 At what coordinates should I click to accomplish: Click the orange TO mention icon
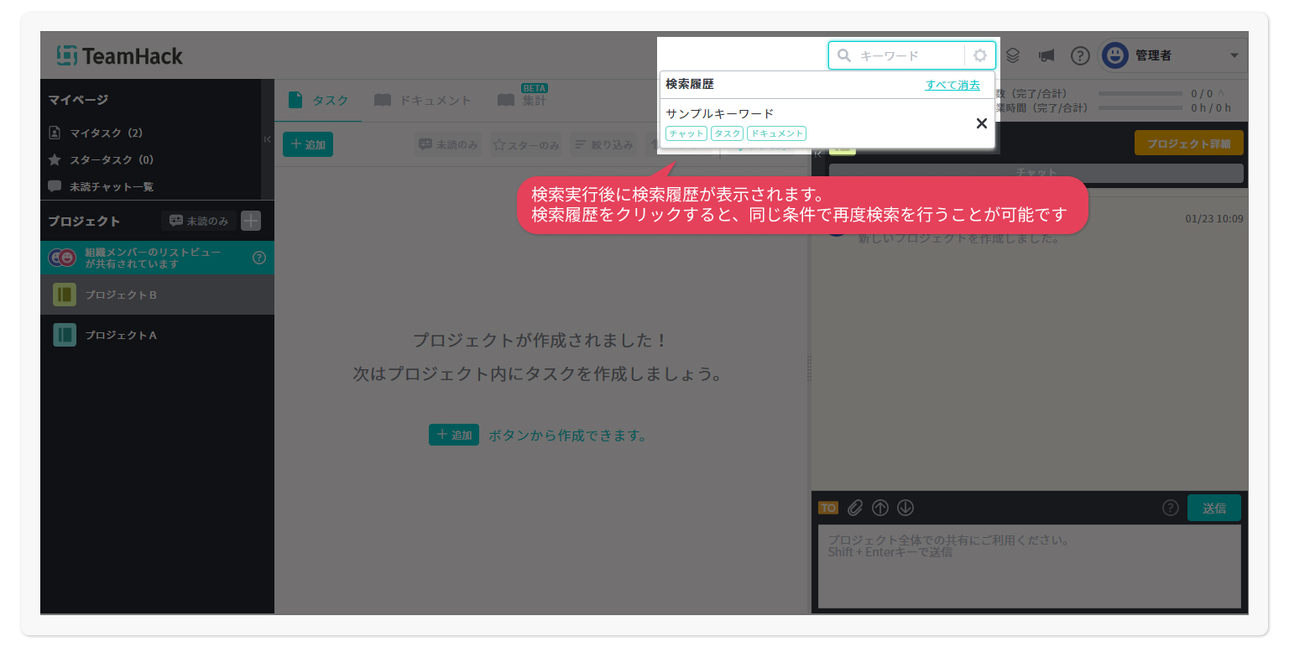tap(828, 508)
